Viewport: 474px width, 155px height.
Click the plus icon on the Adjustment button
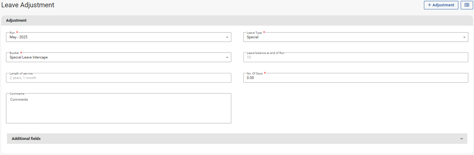click(x=429, y=5)
